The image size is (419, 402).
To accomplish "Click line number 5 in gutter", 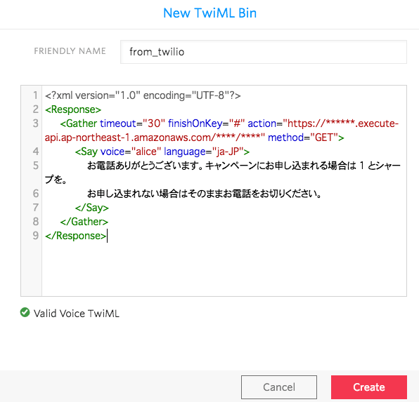I will coord(35,166).
